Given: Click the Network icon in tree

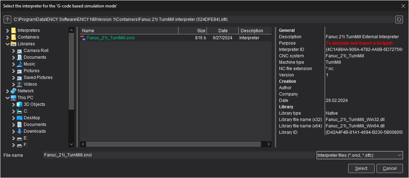Looking at the screenshot, I should (x=13, y=91).
